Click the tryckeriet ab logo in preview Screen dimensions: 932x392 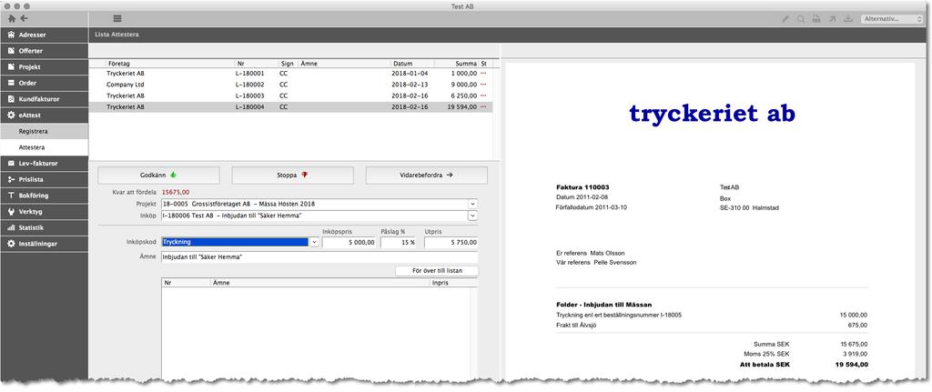(712, 113)
